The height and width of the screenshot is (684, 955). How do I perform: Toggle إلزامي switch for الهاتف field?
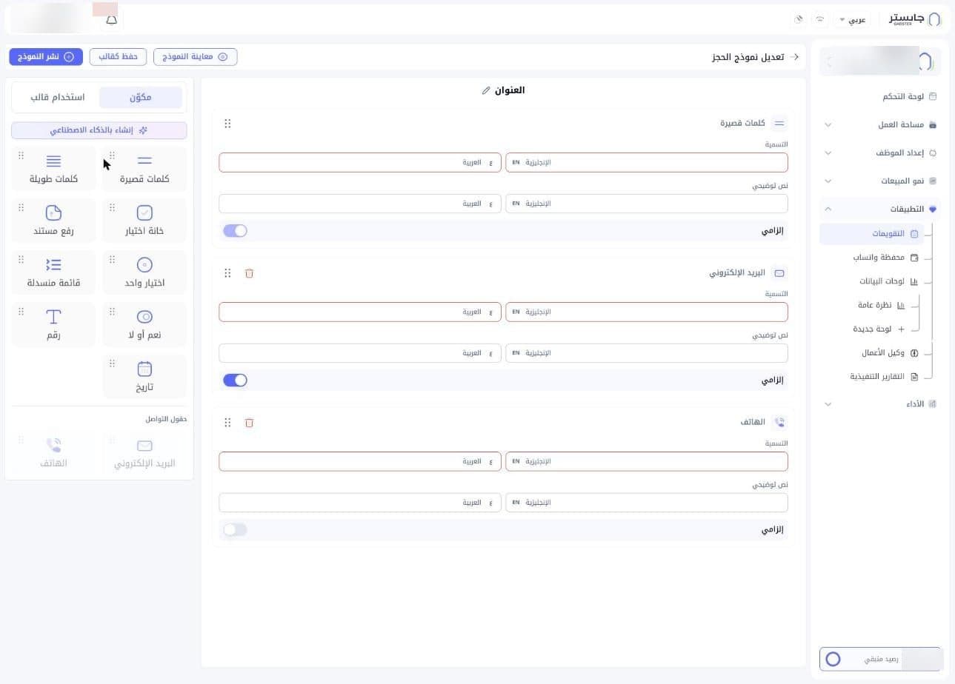[235, 530]
